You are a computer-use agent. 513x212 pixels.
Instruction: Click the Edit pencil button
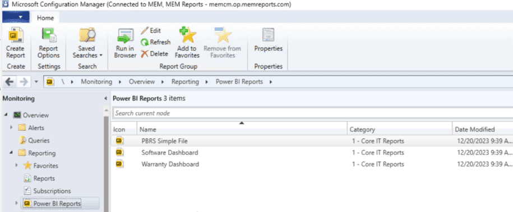(151, 31)
